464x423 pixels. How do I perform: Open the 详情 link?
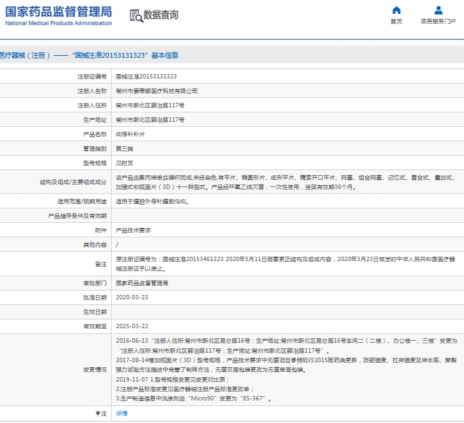pos(121,413)
